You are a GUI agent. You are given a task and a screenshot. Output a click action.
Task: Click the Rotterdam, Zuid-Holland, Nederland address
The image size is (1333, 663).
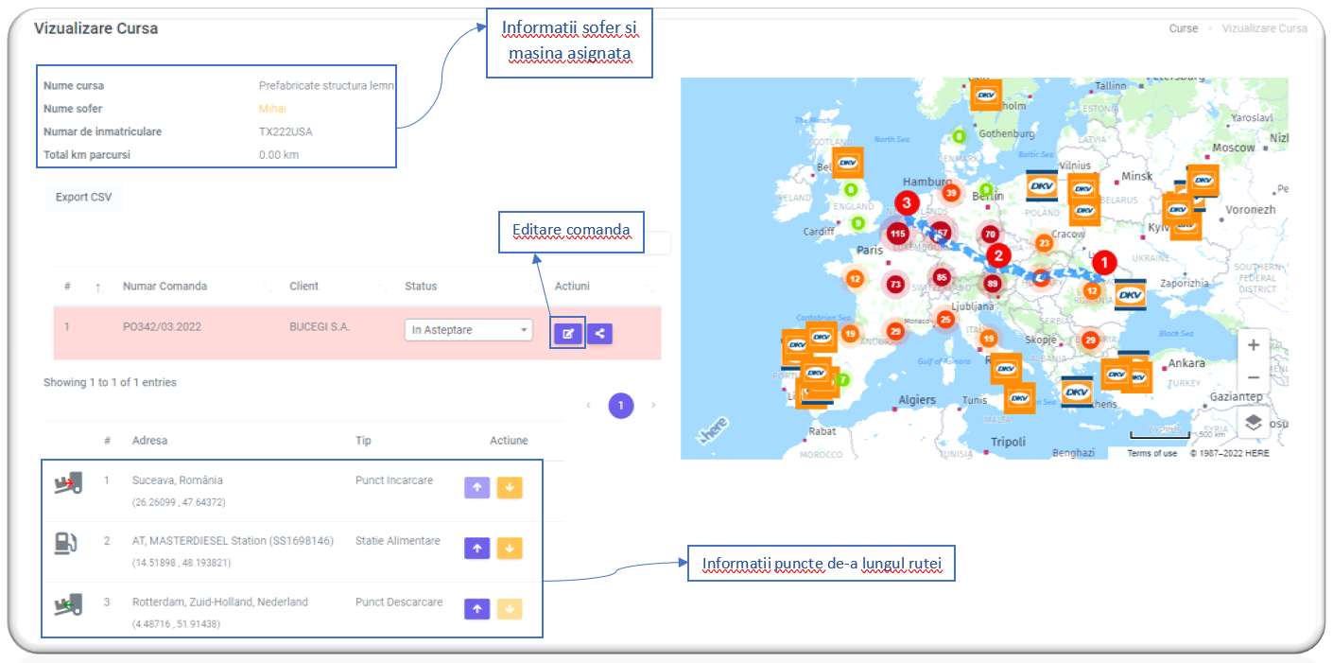[220, 602]
